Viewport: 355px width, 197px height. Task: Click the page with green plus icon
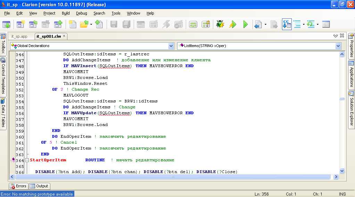(x=99, y=24)
